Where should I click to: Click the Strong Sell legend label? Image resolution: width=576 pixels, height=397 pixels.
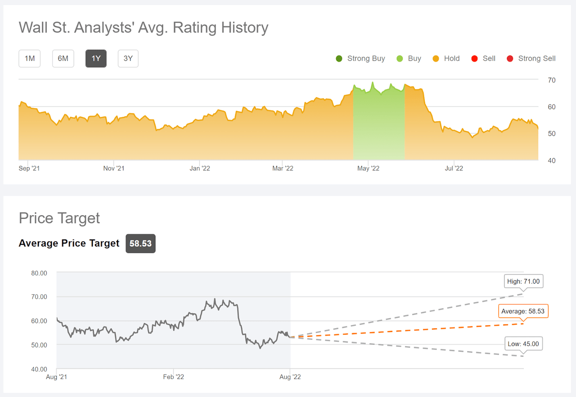point(537,59)
